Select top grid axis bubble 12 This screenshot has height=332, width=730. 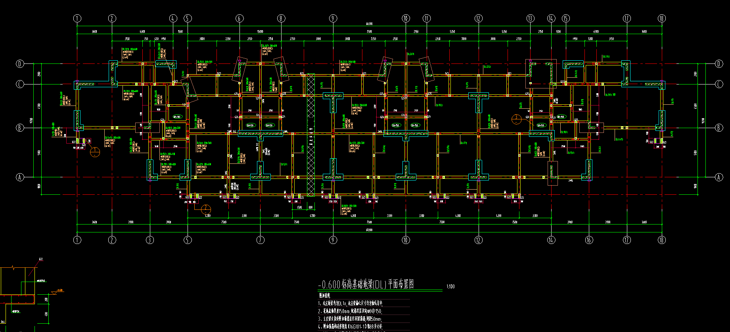(x=478, y=18)
